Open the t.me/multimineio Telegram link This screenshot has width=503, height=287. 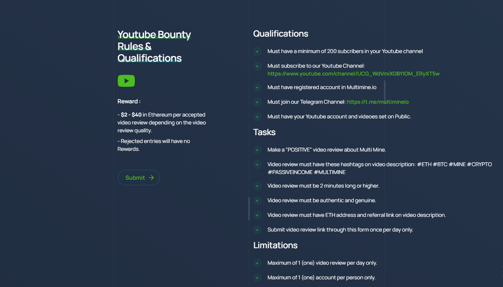tap(378, 102)
